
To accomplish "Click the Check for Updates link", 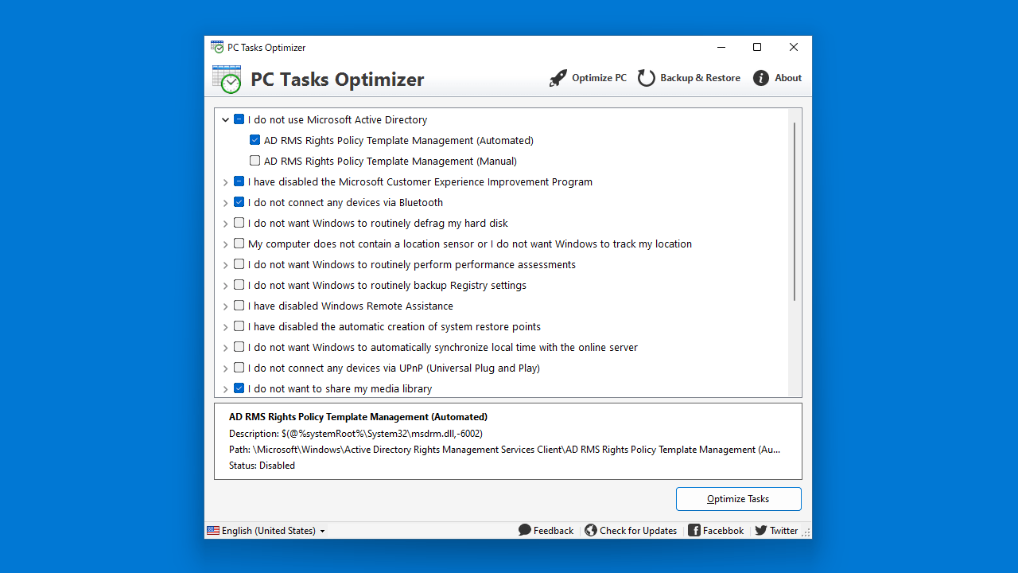I will coord(638,531).
